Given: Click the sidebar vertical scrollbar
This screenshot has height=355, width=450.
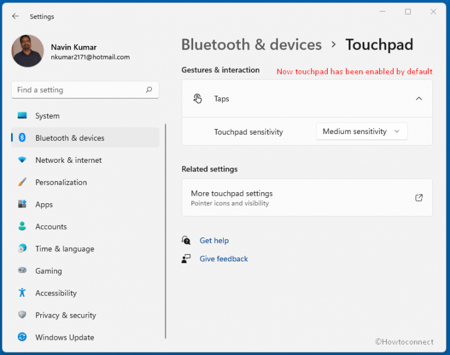Looking at the screenshot, I should coord(166,231).
